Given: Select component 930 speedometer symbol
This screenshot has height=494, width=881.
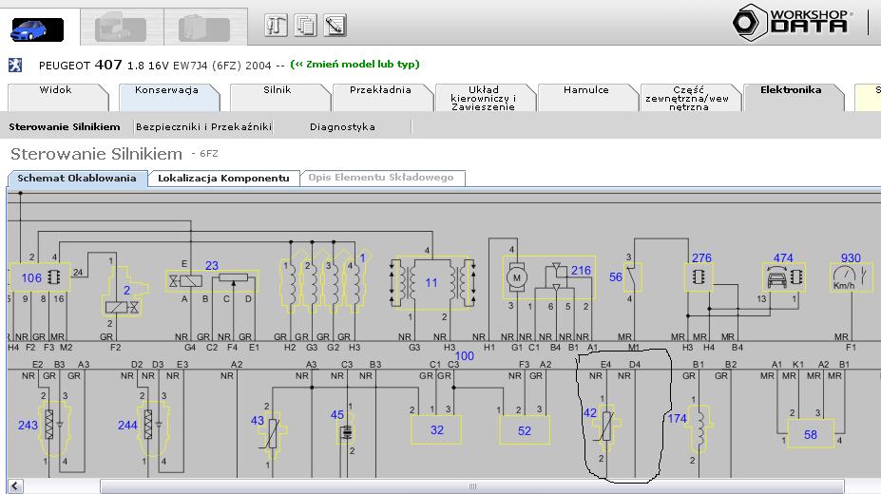Looking at the screenshot, I should click(852, 276).
